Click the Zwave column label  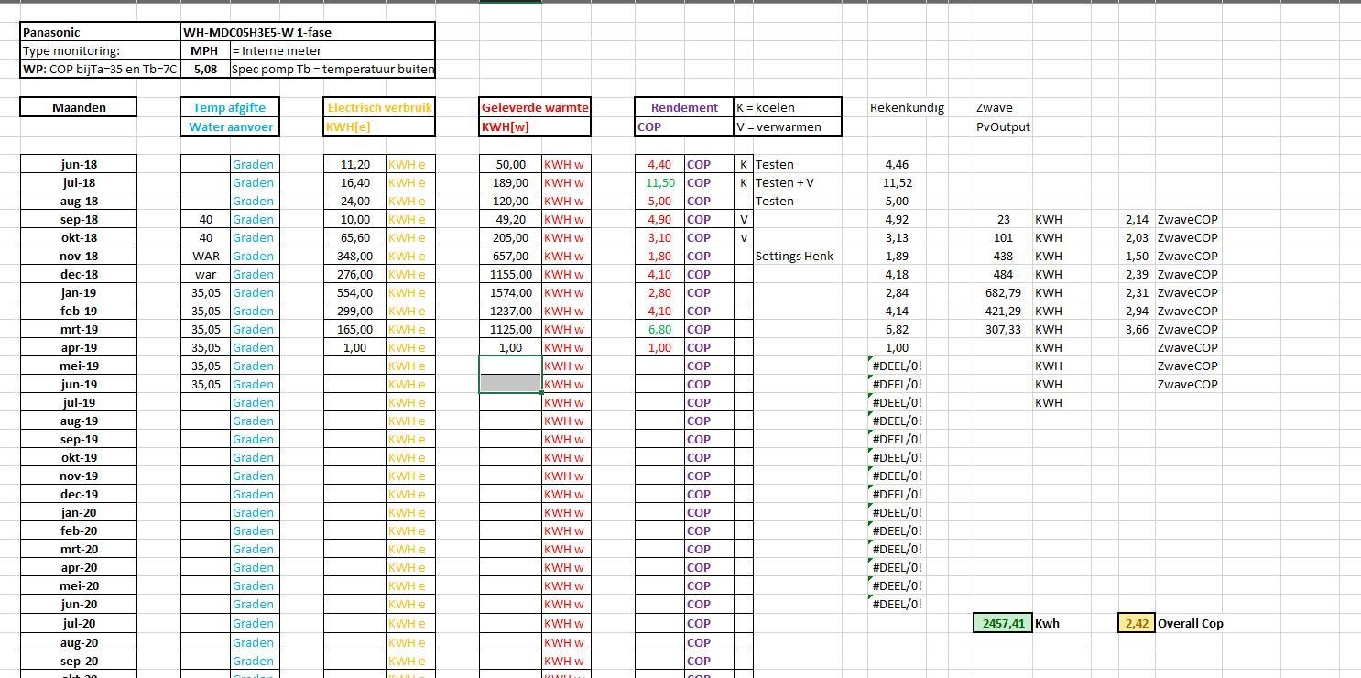994,107
